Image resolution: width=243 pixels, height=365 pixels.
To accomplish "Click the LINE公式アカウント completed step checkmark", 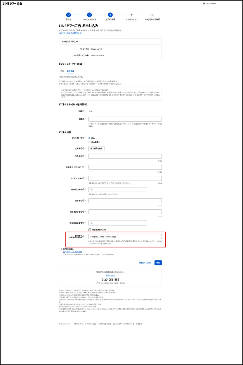I will [89, 15].
